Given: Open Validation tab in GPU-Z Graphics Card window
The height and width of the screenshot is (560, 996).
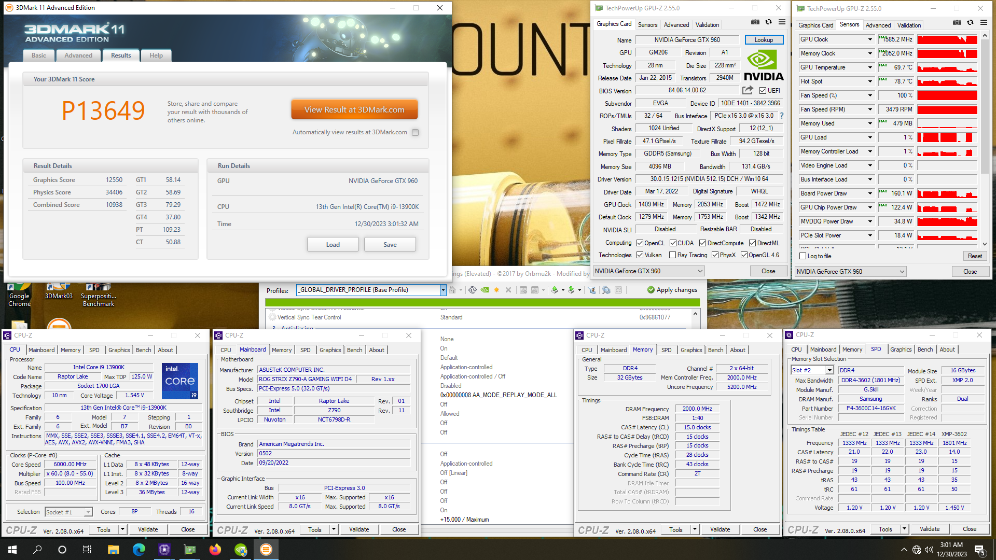Looking at the screenshot, I should (707, 25).
